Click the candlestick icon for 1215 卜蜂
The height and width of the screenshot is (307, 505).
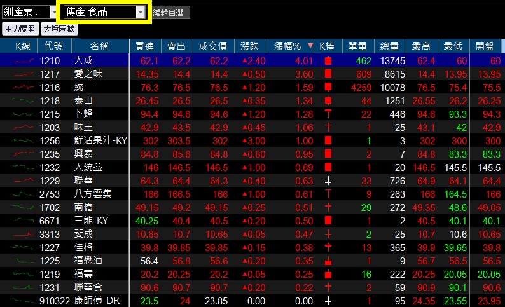[x=328, y=114]
